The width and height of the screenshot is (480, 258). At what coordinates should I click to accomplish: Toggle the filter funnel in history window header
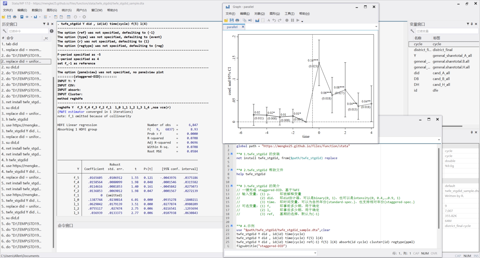tap(44, 24)
